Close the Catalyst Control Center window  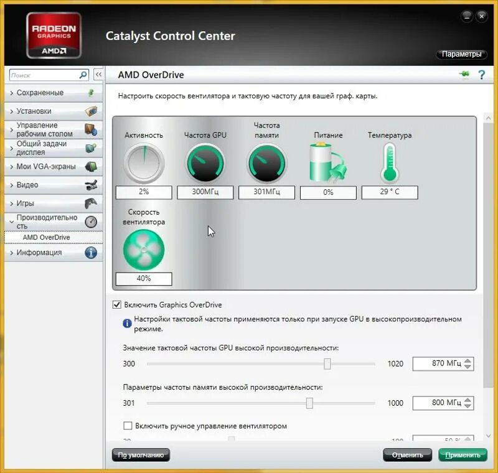(x=481, y=17)
